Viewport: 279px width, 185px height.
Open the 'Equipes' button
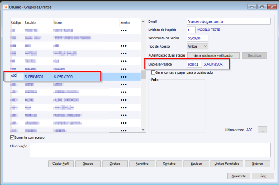196,164
